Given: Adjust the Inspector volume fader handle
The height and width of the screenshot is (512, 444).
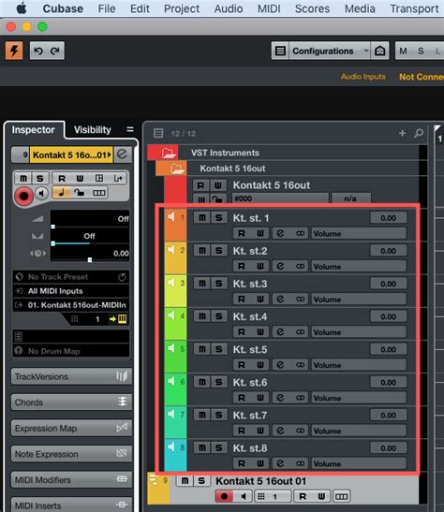Looking at the screenshot, I should pyautogui.click(x=53, y=227).
